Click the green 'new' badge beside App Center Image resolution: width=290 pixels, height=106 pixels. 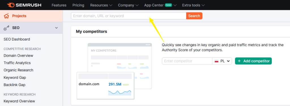(169, 5)
